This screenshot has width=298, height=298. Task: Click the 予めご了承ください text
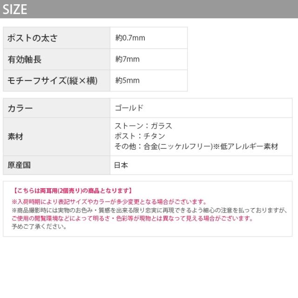(x=39, y=227)
